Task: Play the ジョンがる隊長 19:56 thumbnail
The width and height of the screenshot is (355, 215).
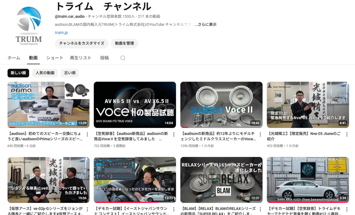Action: coord(49,180)
